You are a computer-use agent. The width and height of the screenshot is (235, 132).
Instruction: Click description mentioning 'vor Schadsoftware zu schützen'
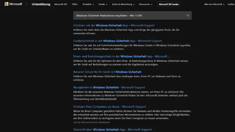pos(132,47)
